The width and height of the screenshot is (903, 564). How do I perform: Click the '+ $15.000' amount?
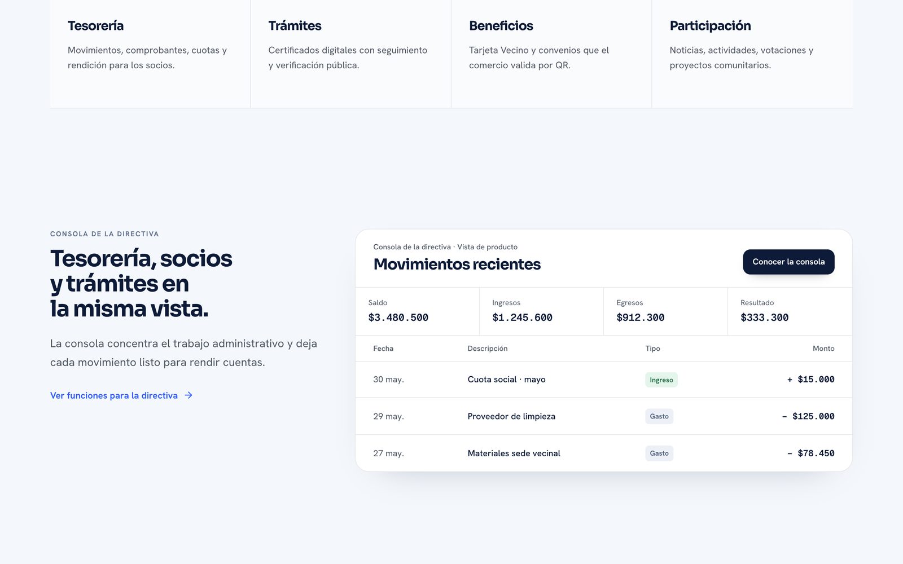[x=810, y=380]
